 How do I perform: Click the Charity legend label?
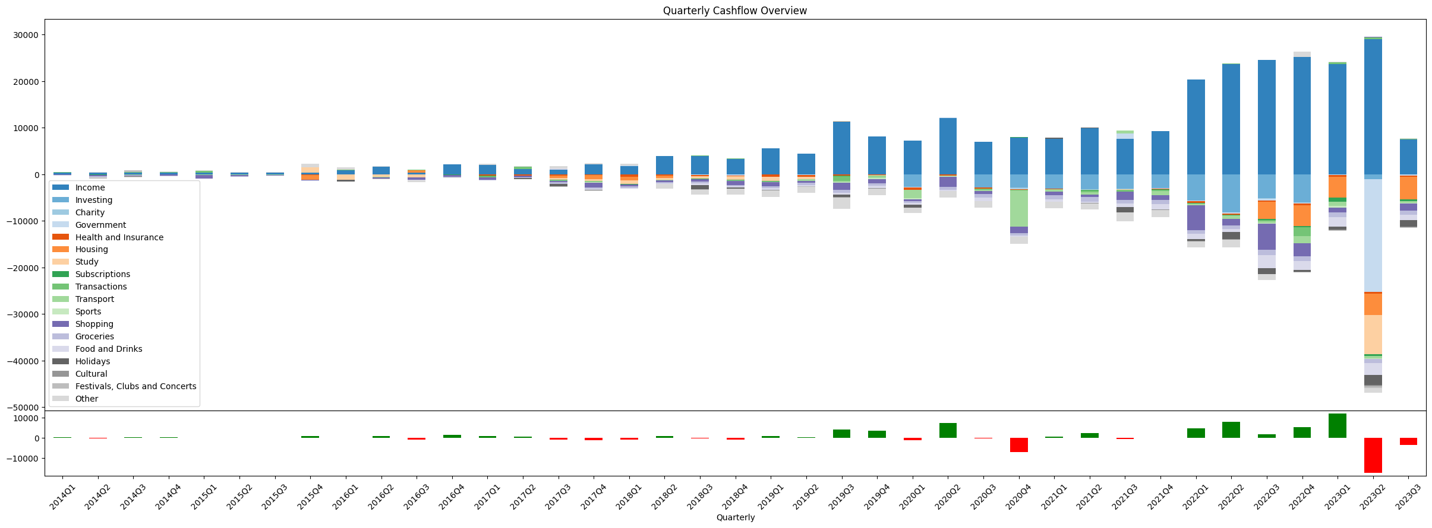[90, 212]
